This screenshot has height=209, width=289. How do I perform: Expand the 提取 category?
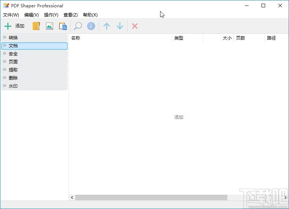[x=35, y=70]
